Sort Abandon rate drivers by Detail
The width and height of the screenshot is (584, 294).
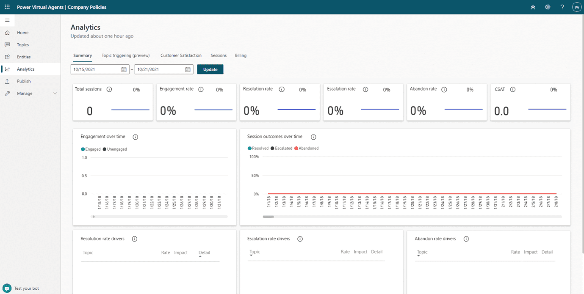pyautogui.click(x=547, y=252)
